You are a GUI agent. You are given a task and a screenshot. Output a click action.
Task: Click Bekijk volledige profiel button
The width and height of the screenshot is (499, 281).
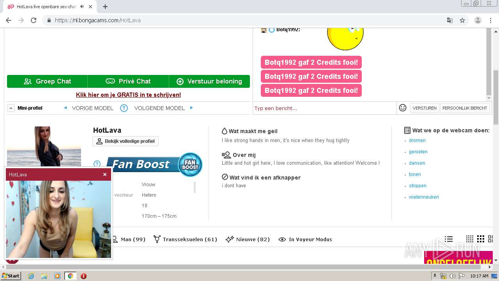click(x=126, y=141)
